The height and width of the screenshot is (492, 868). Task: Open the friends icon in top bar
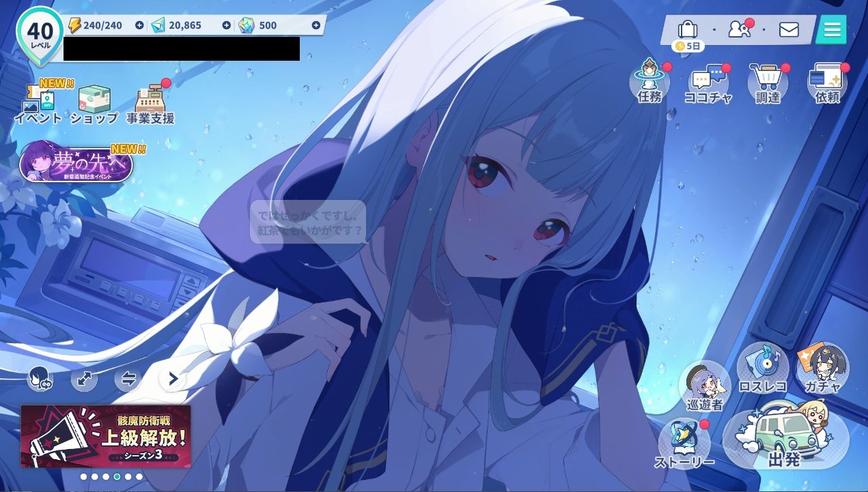point(739,29)
